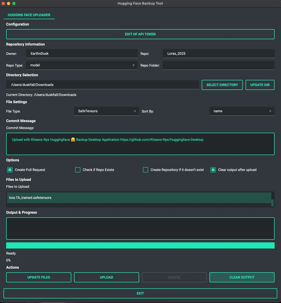Screen dimensions: 281x303
Task: Click the Owner field containing EarthnDusk
Action: tap(82, 53)
